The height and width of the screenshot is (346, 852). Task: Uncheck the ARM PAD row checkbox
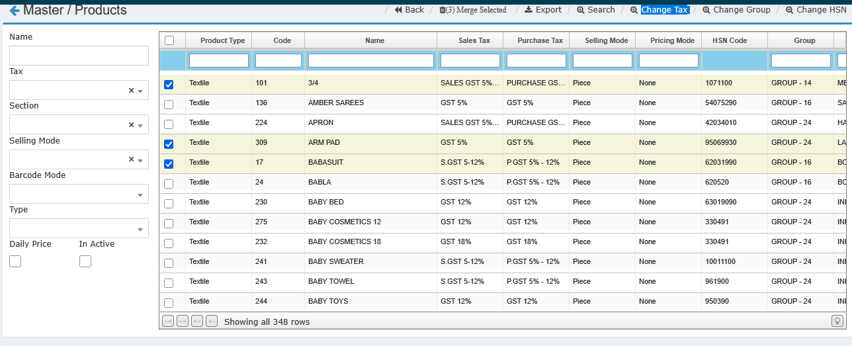pyautogui.click(x=169, y=144)
